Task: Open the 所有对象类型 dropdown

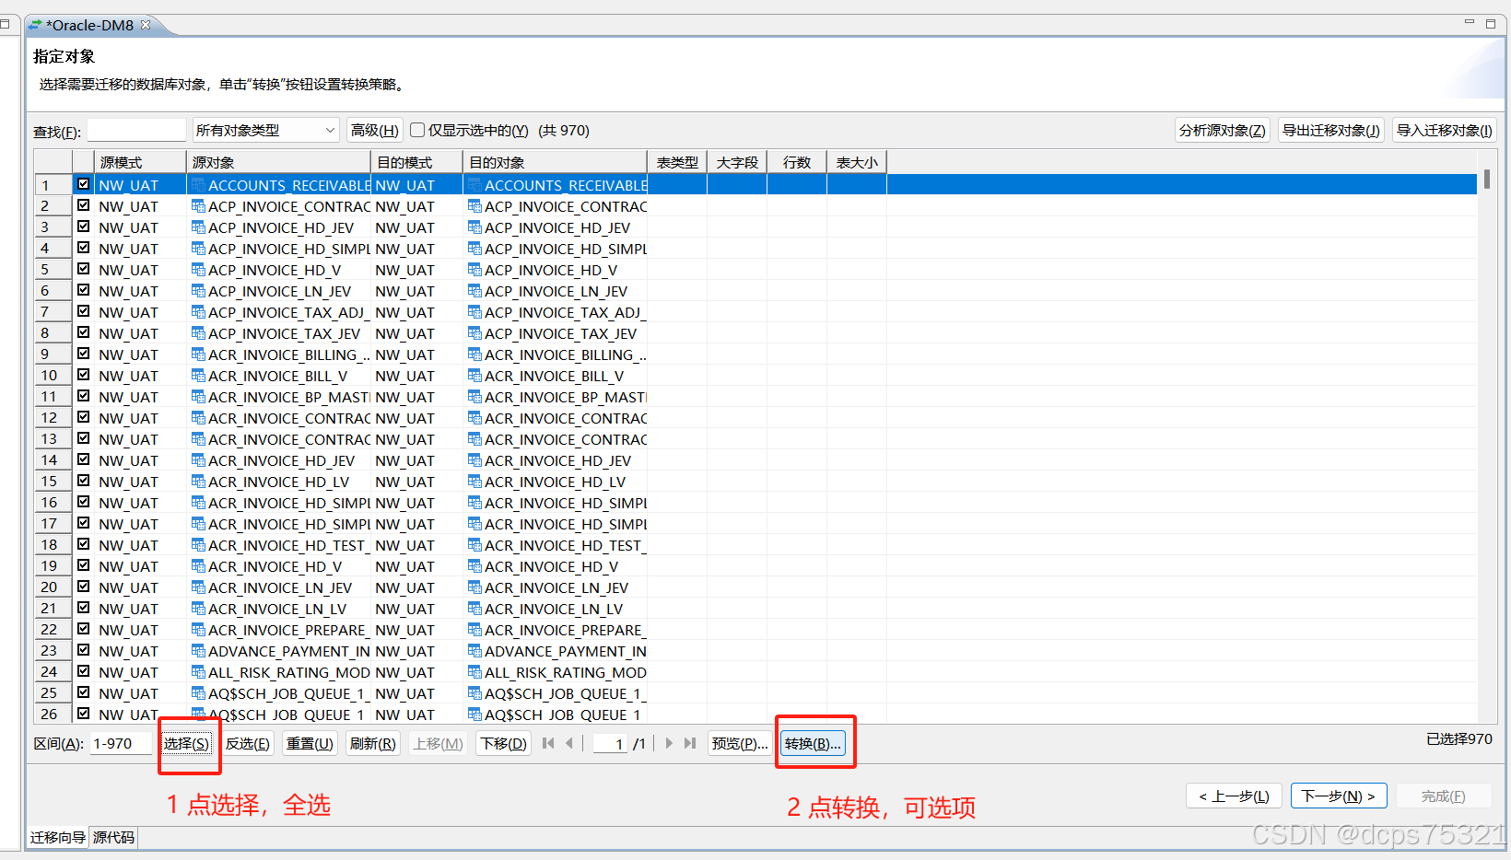Action: (329, 130)
